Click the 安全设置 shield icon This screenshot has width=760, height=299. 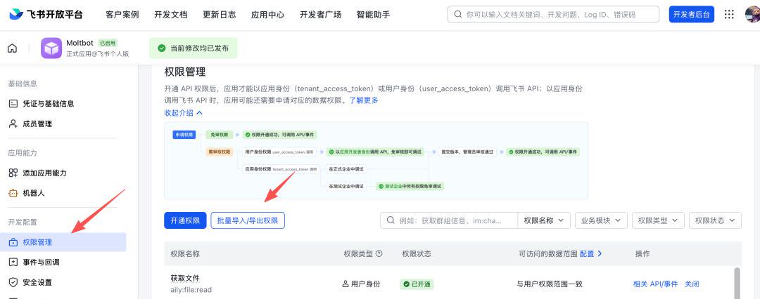(x=13, y=282)
